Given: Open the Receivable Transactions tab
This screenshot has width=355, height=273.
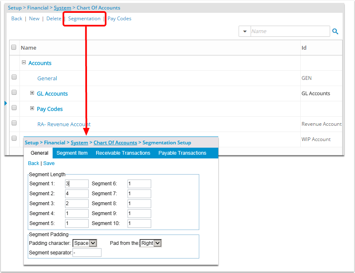Looking at the screenshot, I should click(x=123, y=153).
